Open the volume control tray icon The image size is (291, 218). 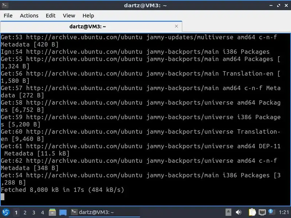(239, 212)
